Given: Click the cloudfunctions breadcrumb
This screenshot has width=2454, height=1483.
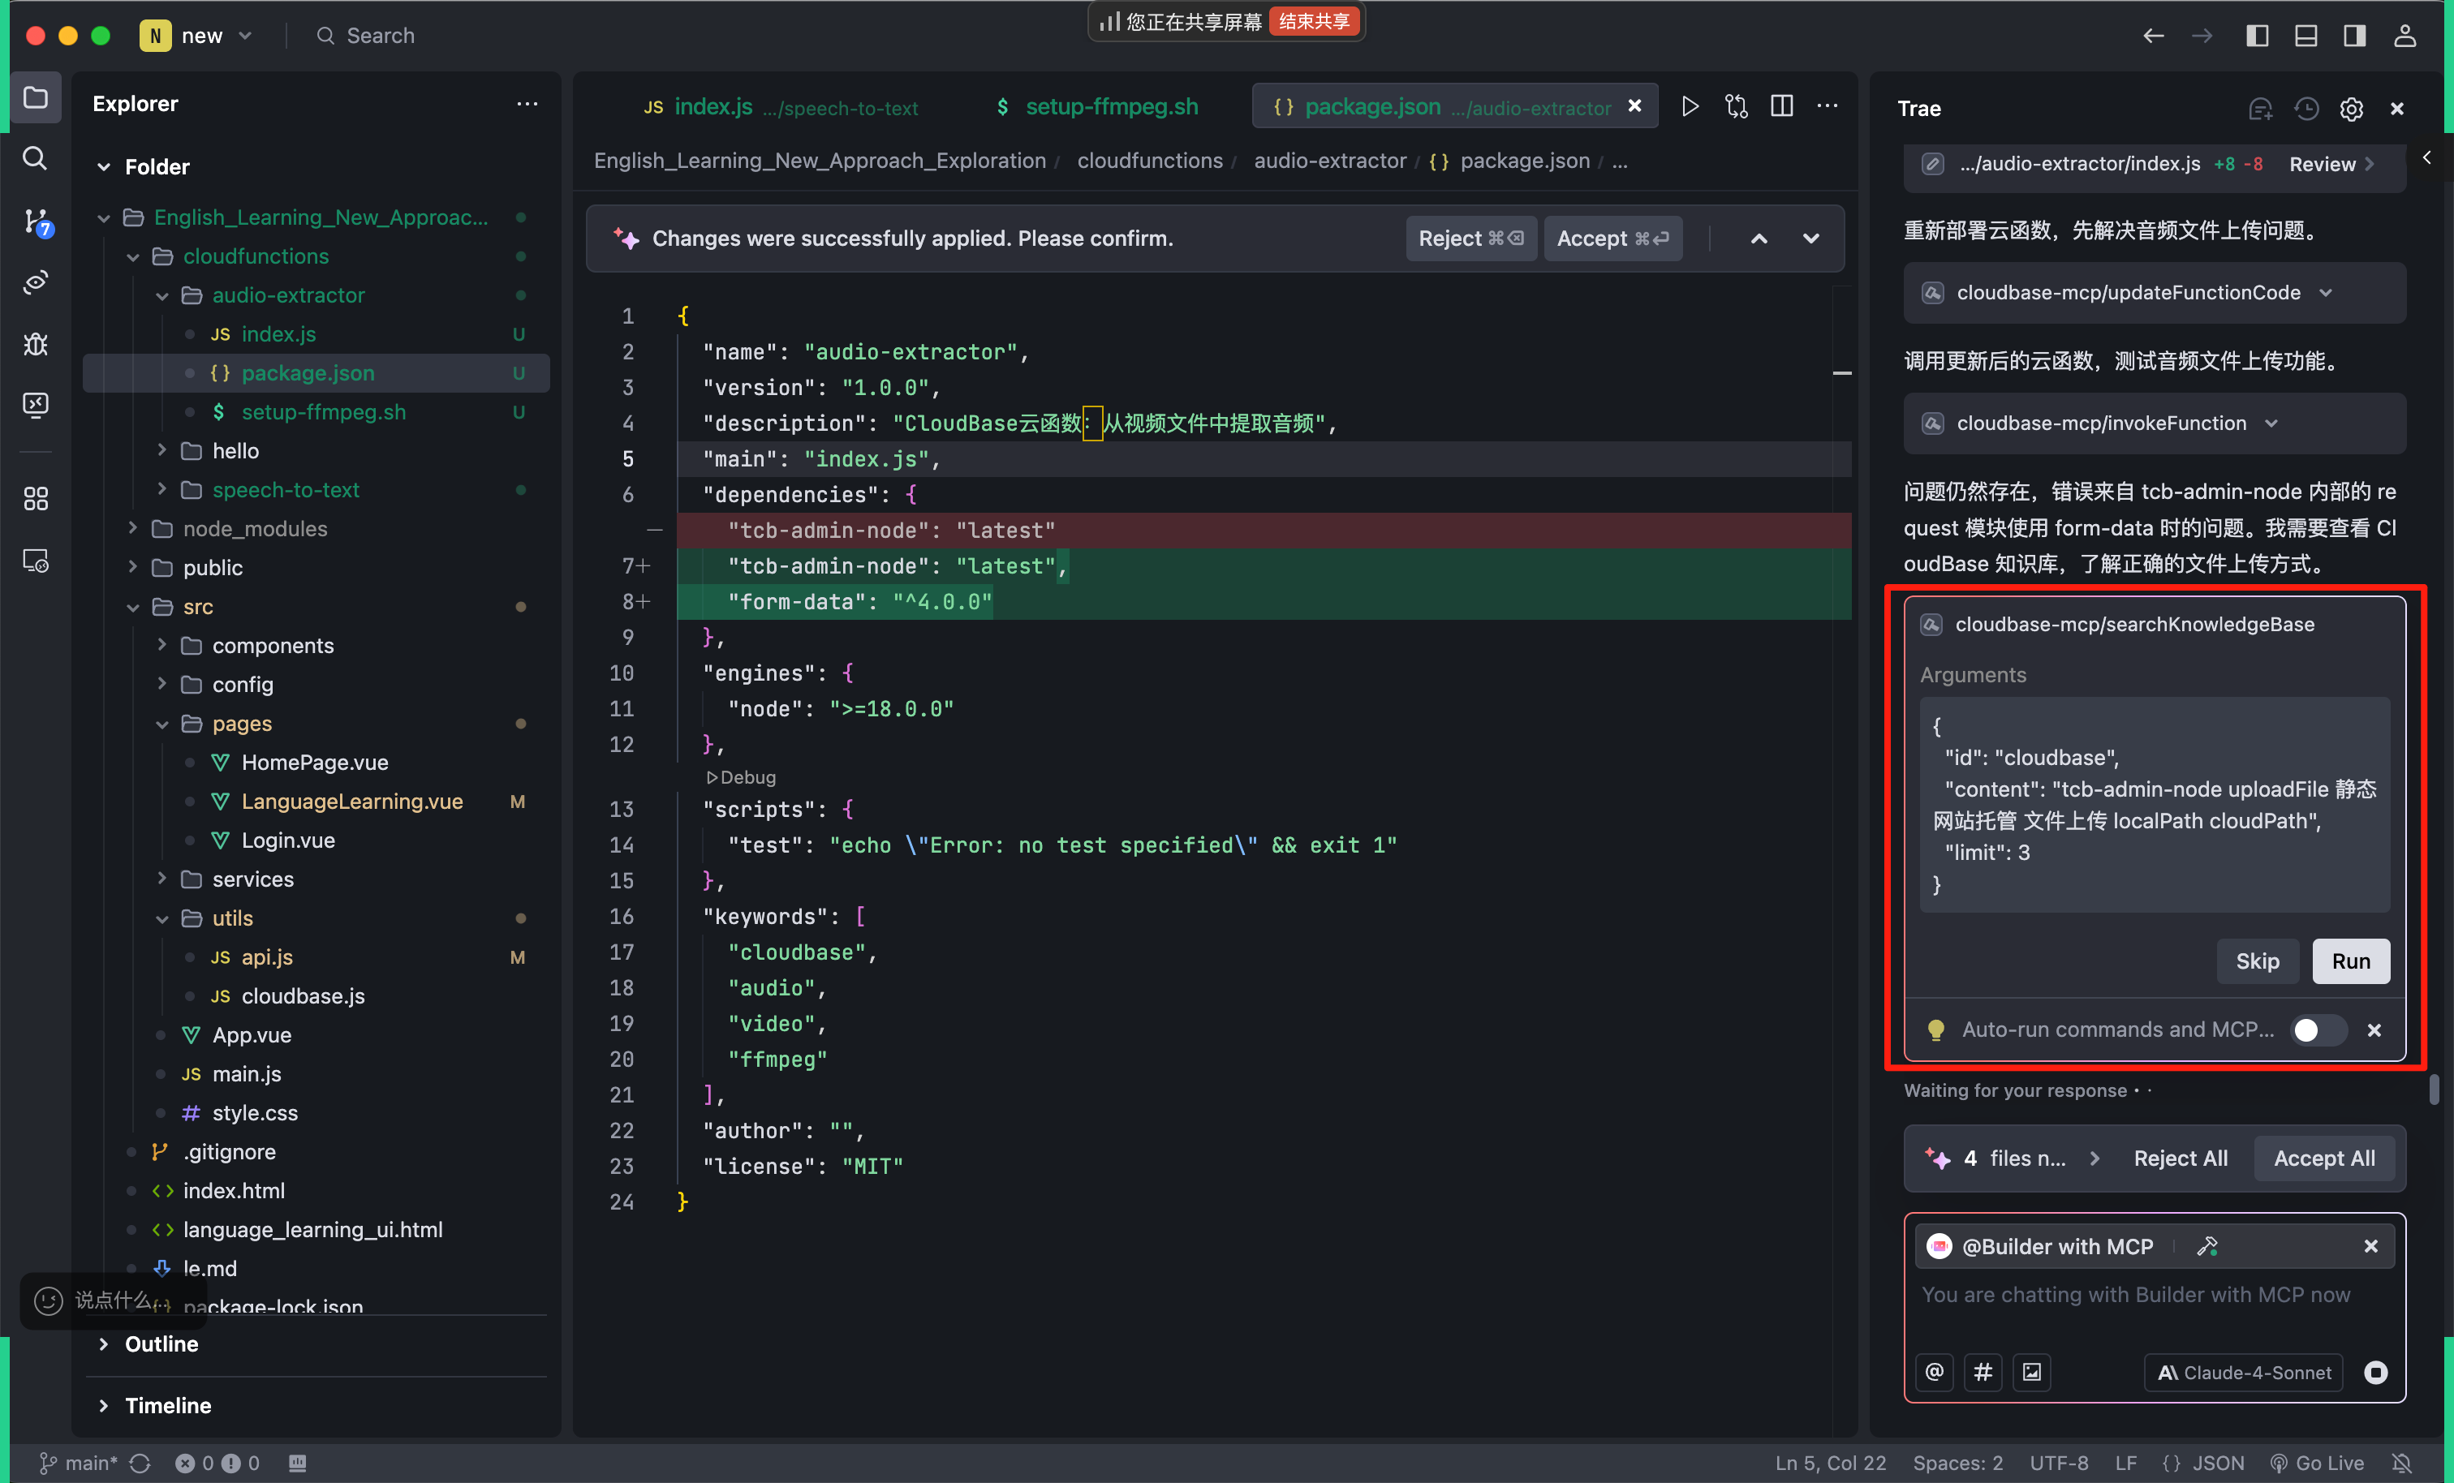Looking at the screenshot, I should 1149,161.
